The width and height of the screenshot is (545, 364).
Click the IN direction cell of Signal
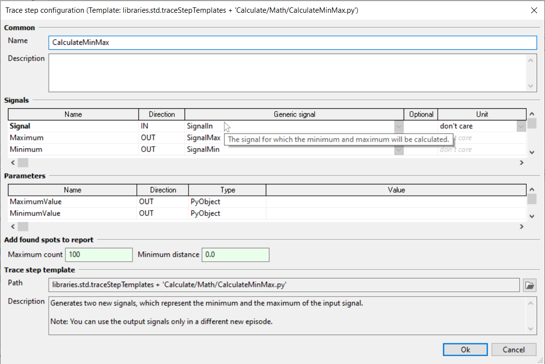(x=161, y=126)
